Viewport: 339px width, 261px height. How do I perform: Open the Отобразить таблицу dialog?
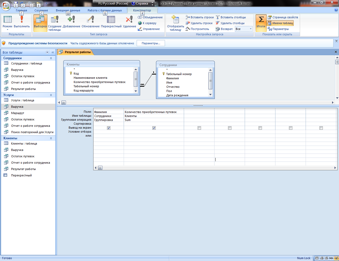[175, 23]
